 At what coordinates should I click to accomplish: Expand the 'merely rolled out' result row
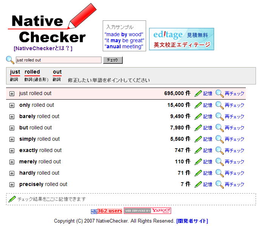(x=12, y=162)
